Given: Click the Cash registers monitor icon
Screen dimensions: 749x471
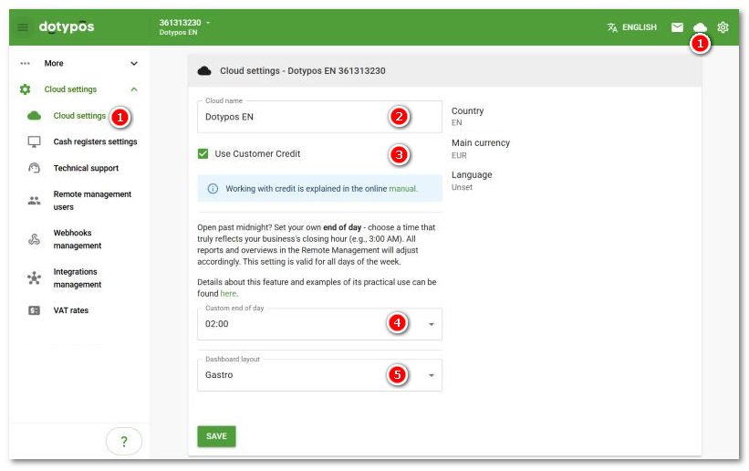Looking at the screenshot, I should point(34,142).
